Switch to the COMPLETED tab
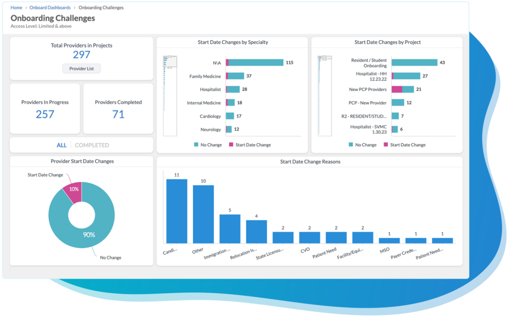This screenshot has height=317, width=510. 91,144
